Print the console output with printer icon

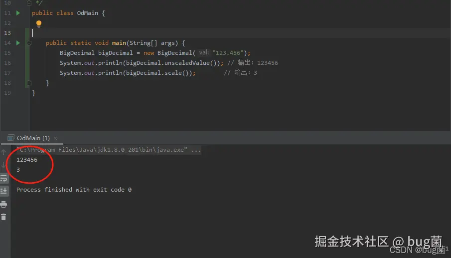point(4,205)
